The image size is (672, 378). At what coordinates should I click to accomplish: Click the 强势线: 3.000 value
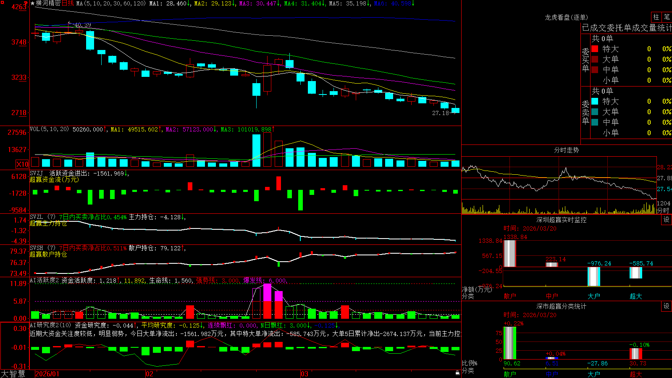(218, 281)
